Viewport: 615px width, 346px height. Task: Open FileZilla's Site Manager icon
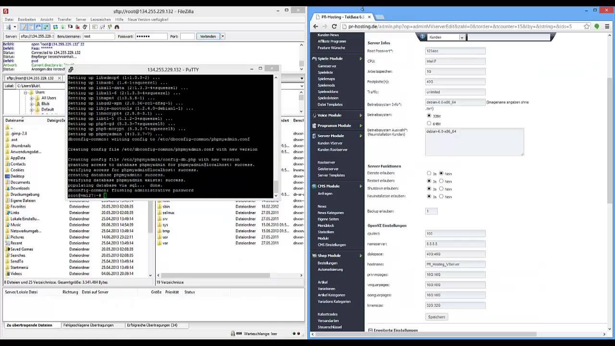[8, 27]
